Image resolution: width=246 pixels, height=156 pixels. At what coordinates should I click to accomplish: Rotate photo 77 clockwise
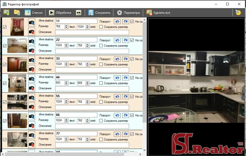click(x=126, y=134)
